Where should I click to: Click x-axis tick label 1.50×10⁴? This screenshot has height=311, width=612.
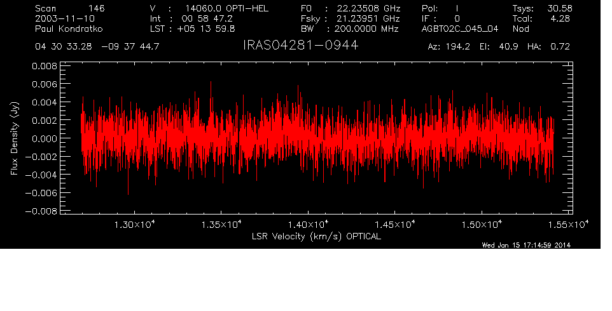[481, 225]
